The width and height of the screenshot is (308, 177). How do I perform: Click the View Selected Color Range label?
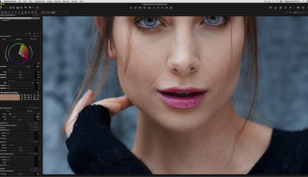[9, 93]
